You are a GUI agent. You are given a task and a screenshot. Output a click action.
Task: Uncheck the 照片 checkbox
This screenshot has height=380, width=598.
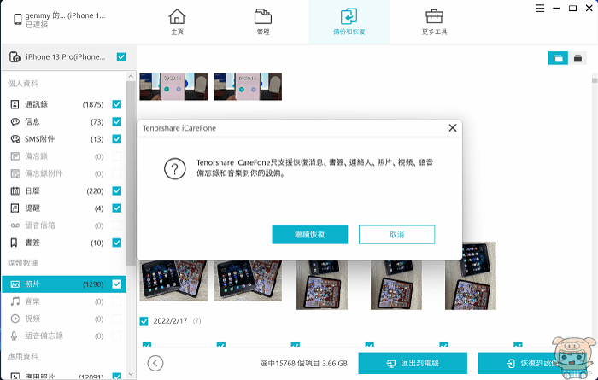click(117, 284)
